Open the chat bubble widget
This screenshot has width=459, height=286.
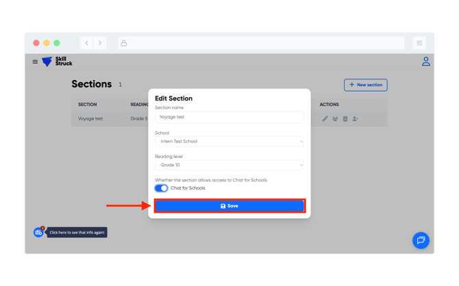click(x=421, y=240)
